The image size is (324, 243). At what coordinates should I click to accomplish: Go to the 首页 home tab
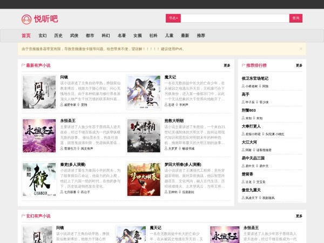point(26,36)
